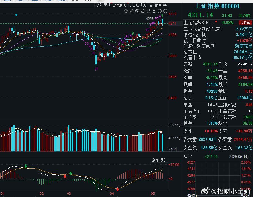The width and height of the screenshot is (253, 197).
Task: Click the 流通市值 65.17万亿 value
Action: tap(243, 58)
